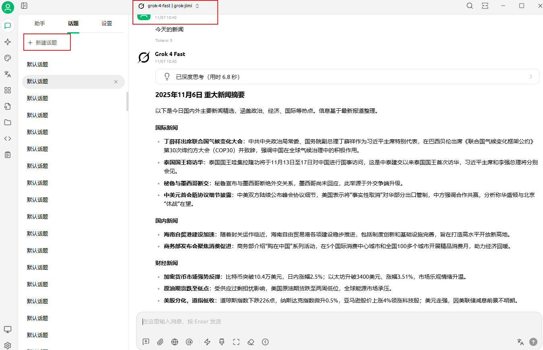Image resolution: width=543 pixels, height=350 pixels.
Task: Open the mini apps grid icon
Action: coord(8,90)
